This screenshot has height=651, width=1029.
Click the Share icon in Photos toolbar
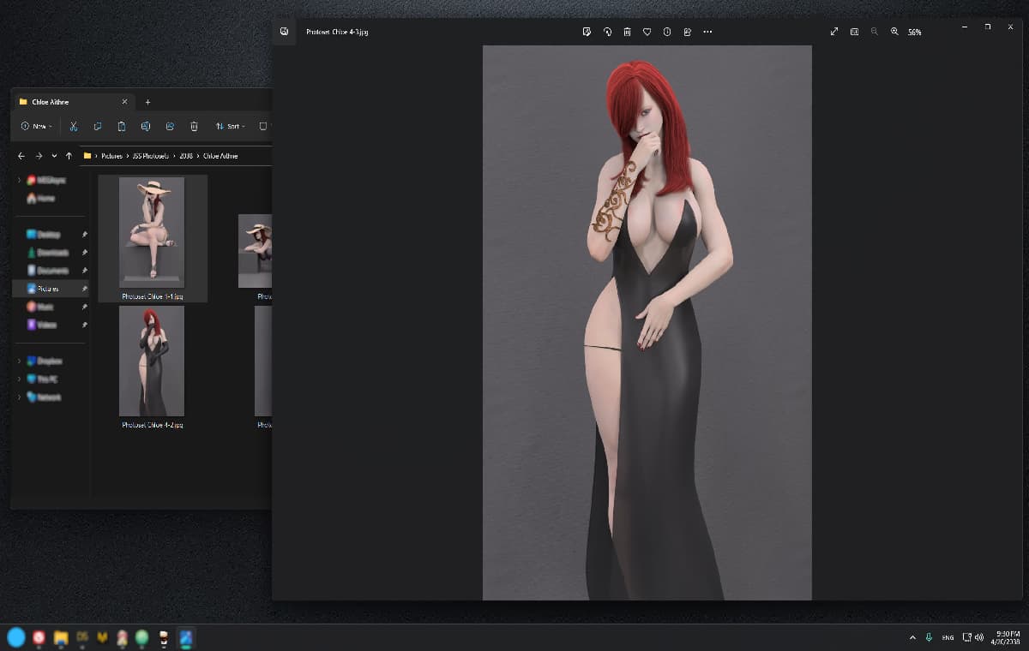688,32
